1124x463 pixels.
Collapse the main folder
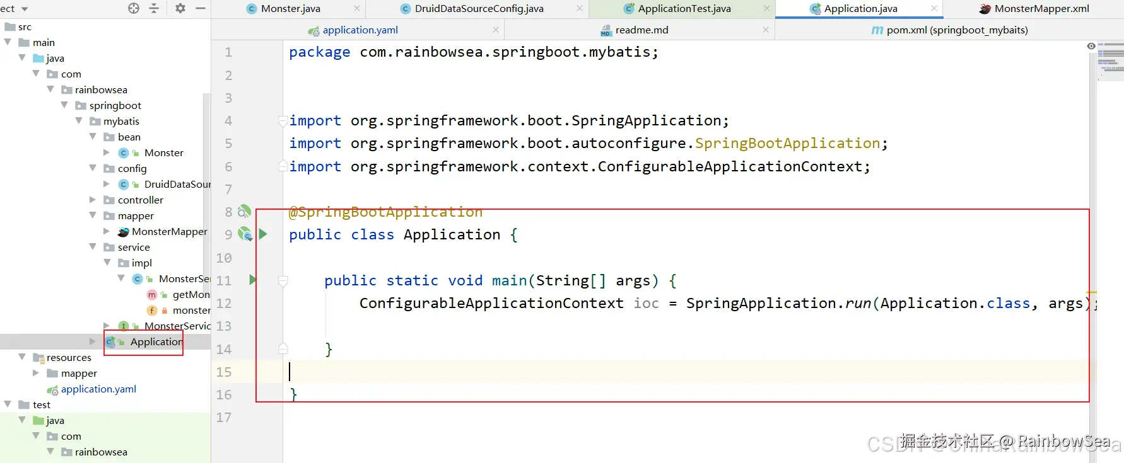8,42
